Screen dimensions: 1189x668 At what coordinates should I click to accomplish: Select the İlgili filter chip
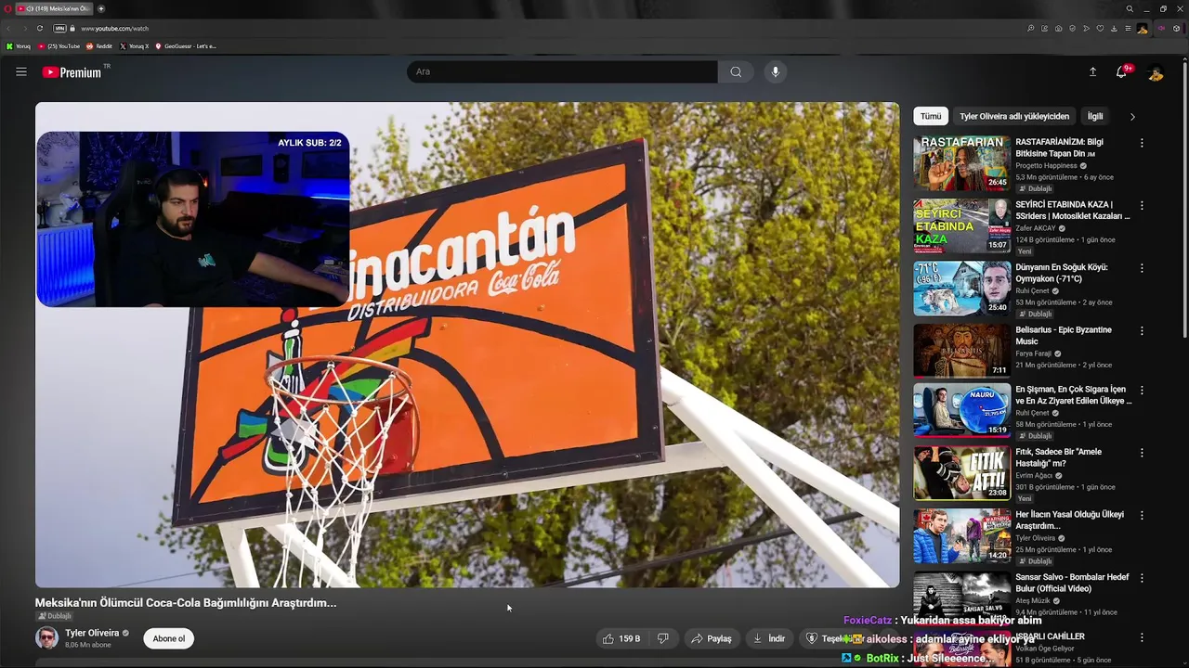coord(1095,116)
